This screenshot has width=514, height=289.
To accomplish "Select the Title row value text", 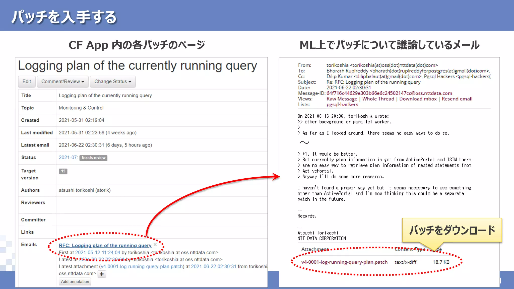I will [105, 95].
